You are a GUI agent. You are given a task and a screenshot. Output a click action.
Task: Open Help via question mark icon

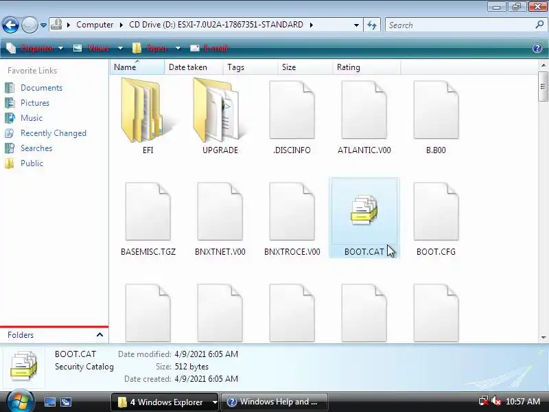click(x=537, y=48)
